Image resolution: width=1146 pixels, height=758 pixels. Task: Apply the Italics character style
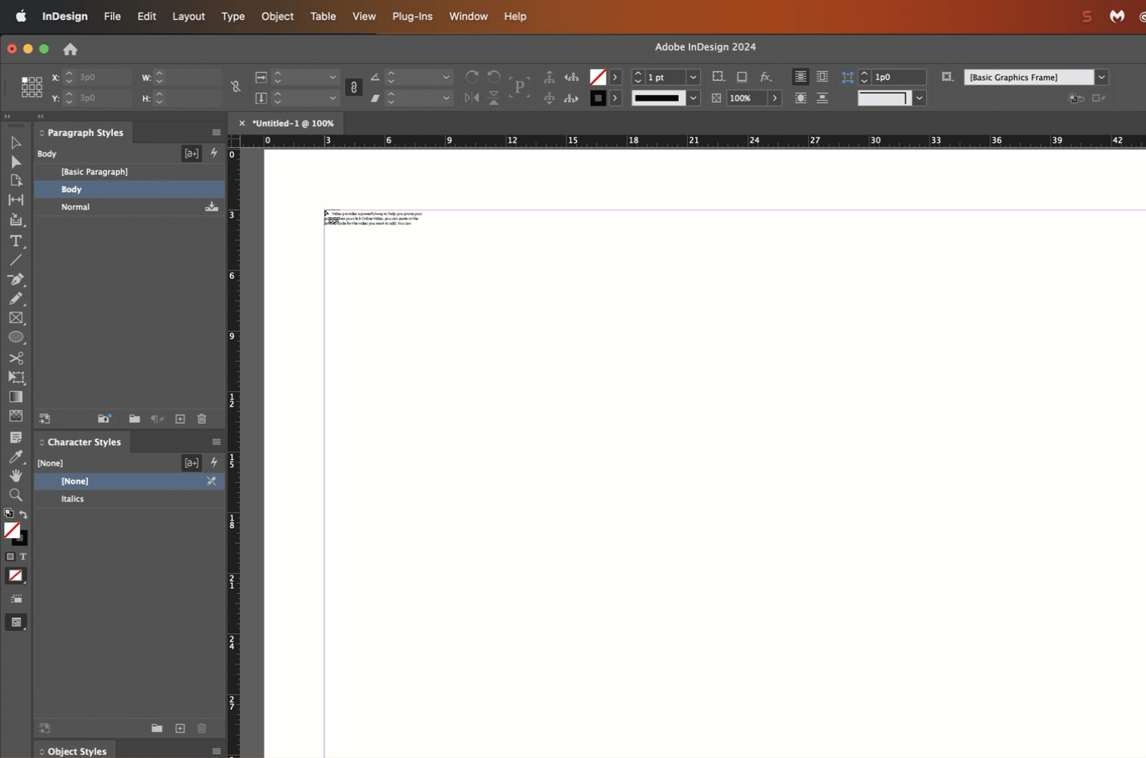(73, 498)
